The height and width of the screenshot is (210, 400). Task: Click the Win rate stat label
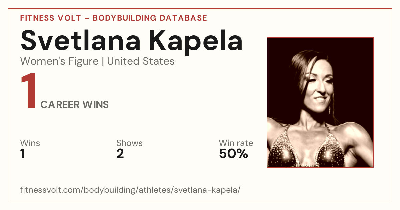[x=236, y=143]
